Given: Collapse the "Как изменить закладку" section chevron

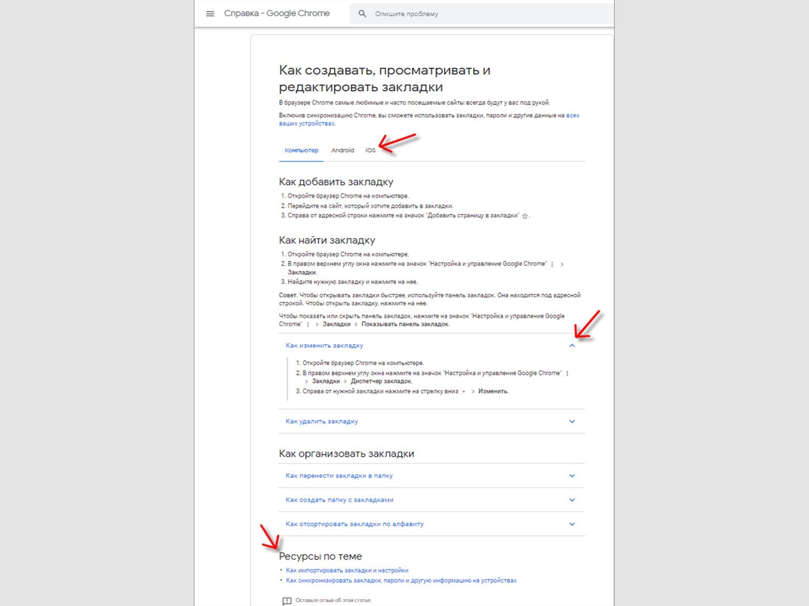Looking at the screenshot, I should [x=572, y=346].
